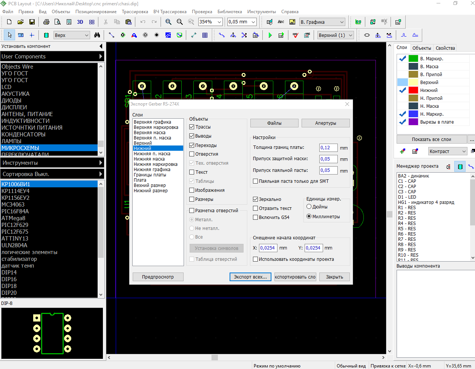Click the 3D view toolbar icon
The height and width of the screenshot is (369, 475).
coord(80,22)
